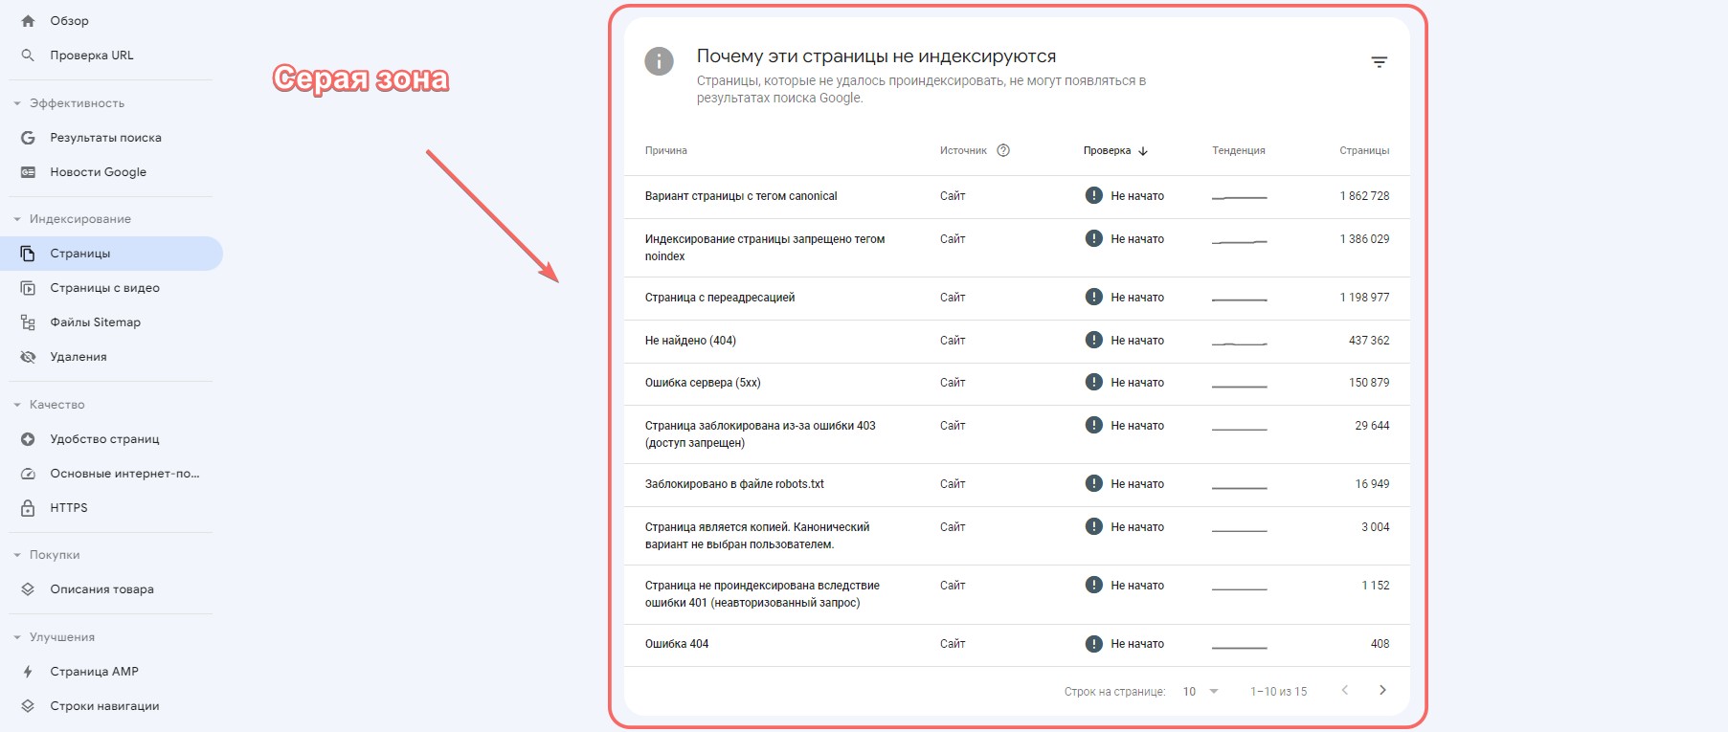This screenshot has height=732, width=1728.
Task: Click status icon in Не найдено (404) row
Action: coord(1094,340)
